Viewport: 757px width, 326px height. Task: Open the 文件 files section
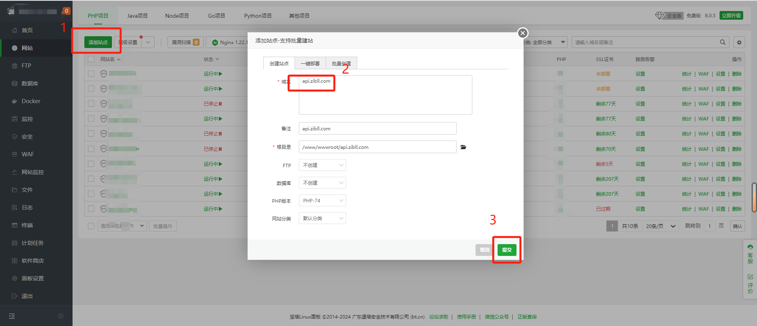(x=27, y=190)
